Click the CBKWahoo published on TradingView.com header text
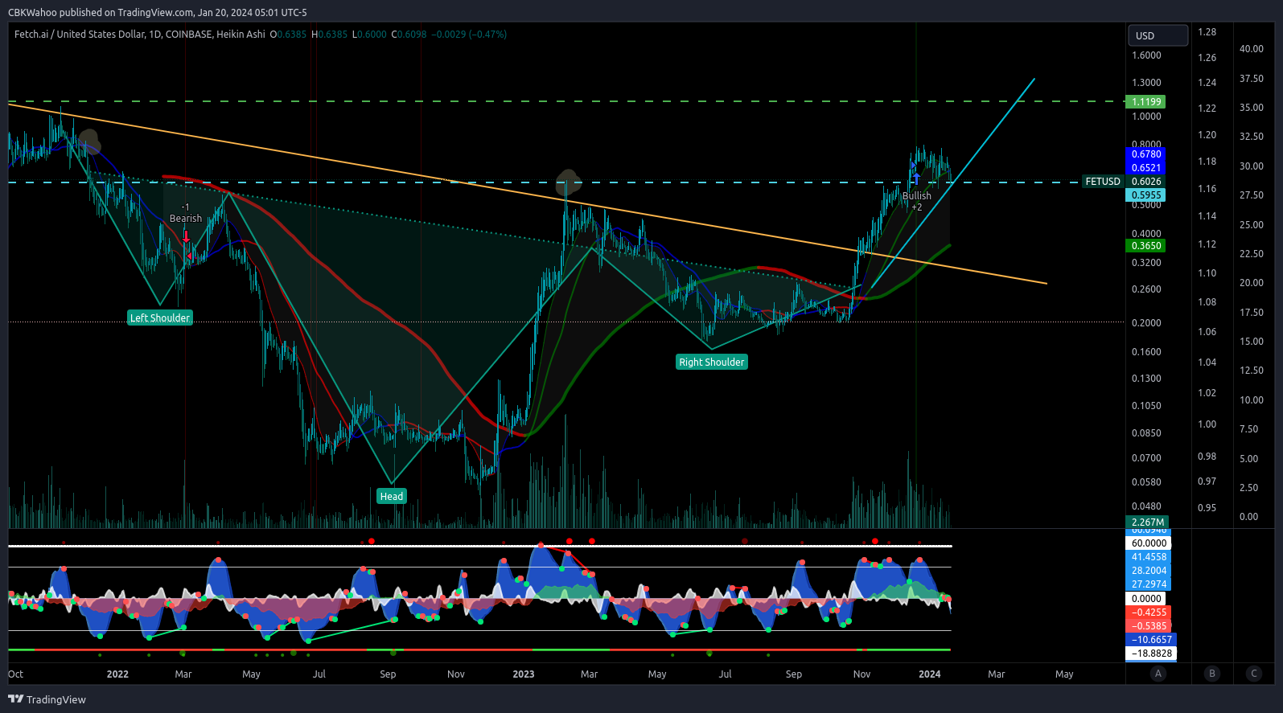 [x=158, y=12]
